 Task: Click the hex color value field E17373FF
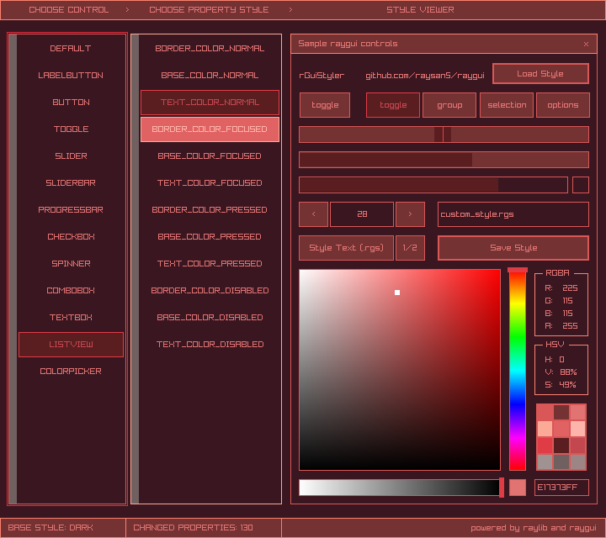[x=561, y=488]
